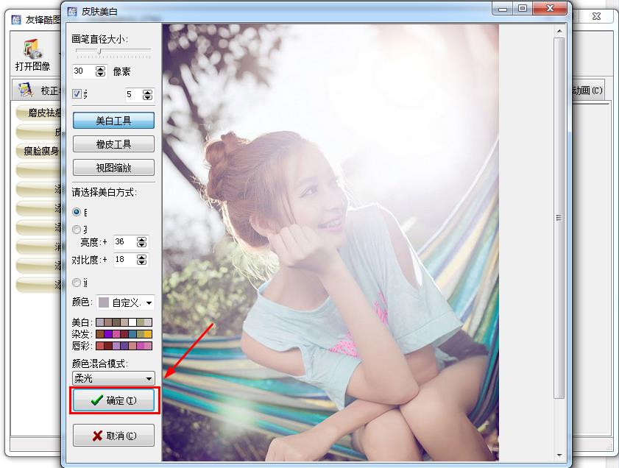Screen dimensions: 619x468
Task: Click the 亮度 value stepper arrows
Action: click(x=142, y=242)
